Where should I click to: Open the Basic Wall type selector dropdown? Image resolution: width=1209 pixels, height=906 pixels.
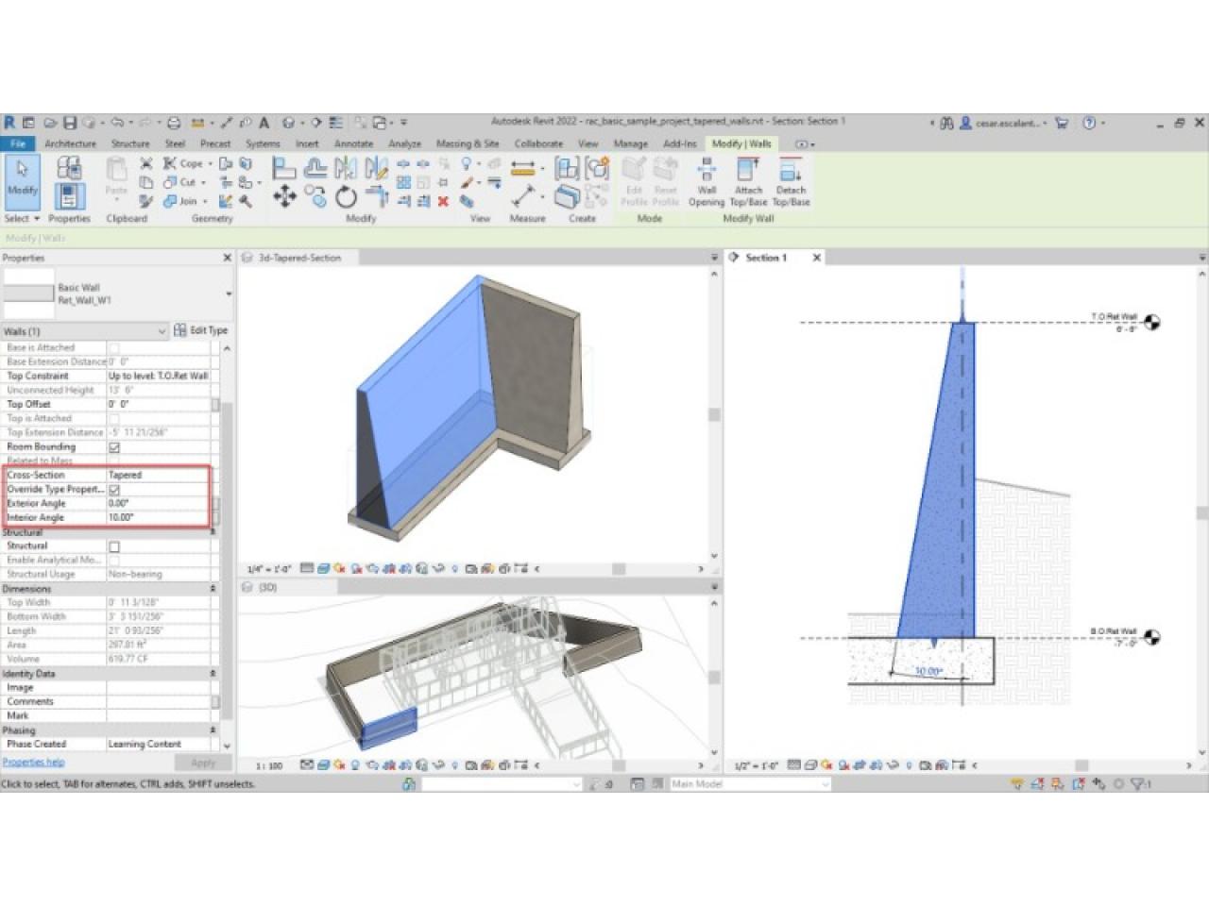(x=117, y=294)
